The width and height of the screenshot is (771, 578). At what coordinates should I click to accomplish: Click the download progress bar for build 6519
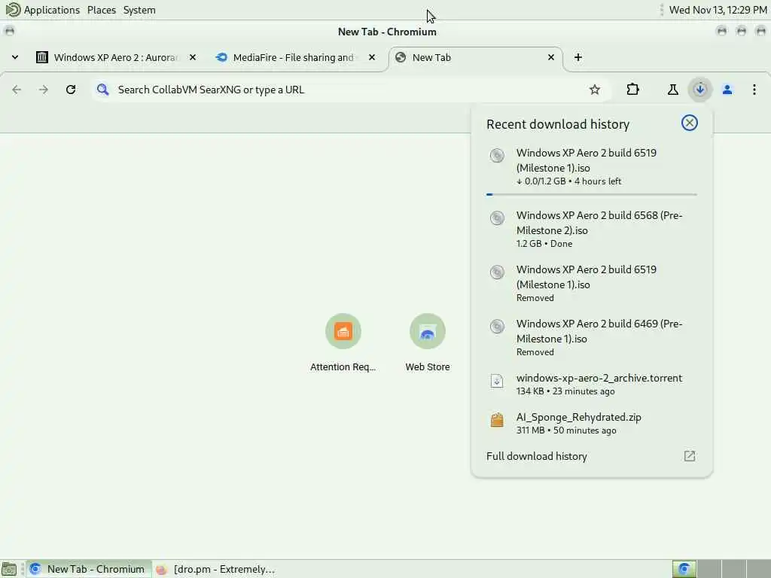coord(592,195)
